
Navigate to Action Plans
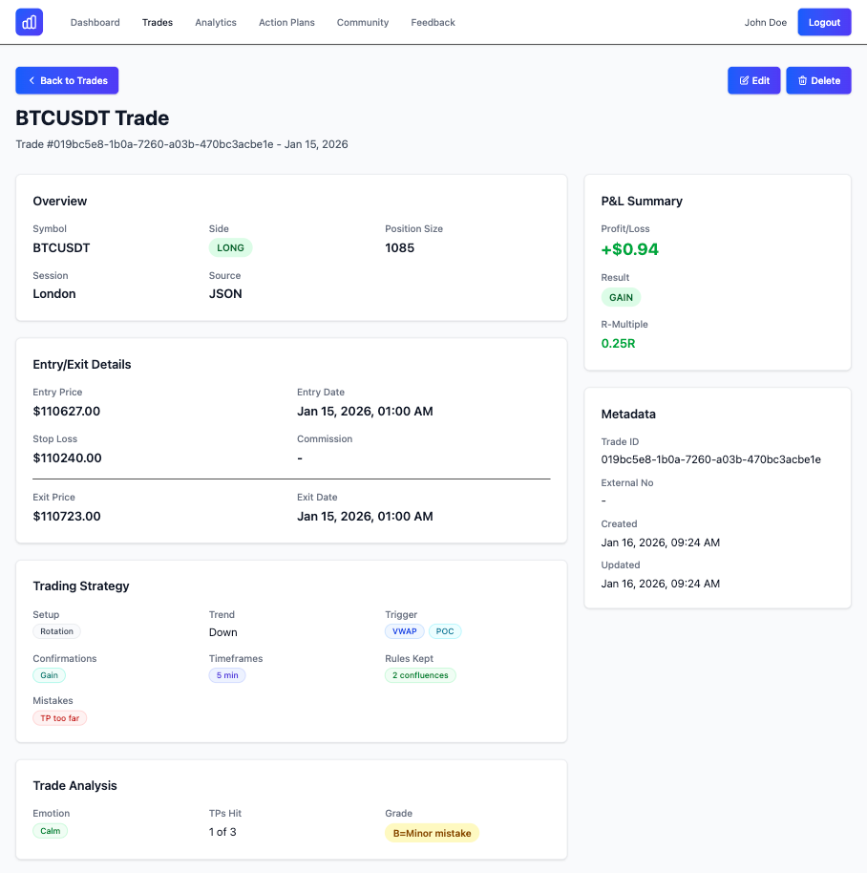pos(286,22)
